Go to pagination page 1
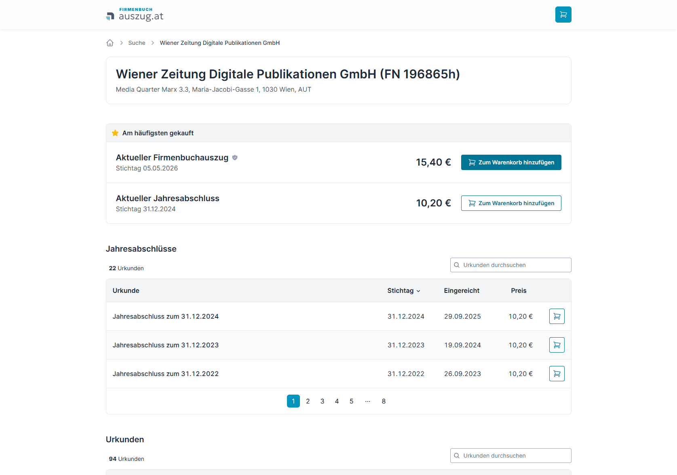Viewport: 677px width, 475px height. pos(293,401)
